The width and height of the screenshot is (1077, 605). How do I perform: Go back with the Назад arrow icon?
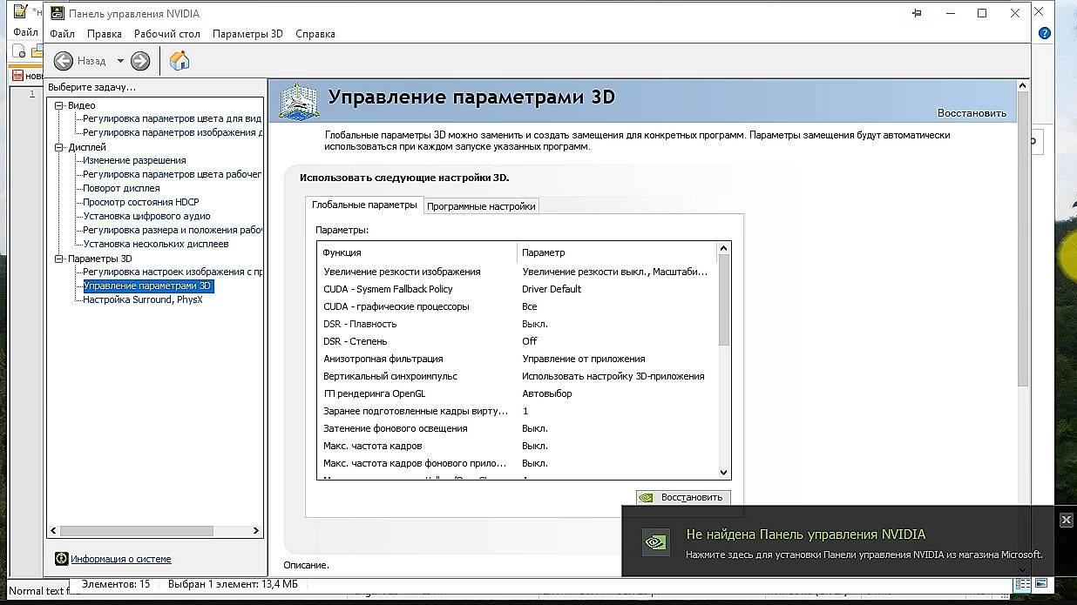[63, 61]
